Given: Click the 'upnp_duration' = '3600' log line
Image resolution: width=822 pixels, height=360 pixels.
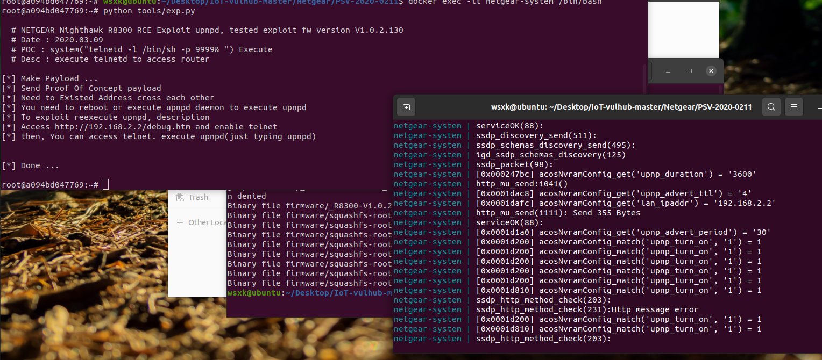Looking at the screenshot, I should [x=616, y=174].
